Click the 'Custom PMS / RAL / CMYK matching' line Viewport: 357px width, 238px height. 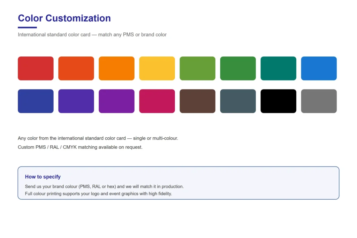click(x=80, y=147)
